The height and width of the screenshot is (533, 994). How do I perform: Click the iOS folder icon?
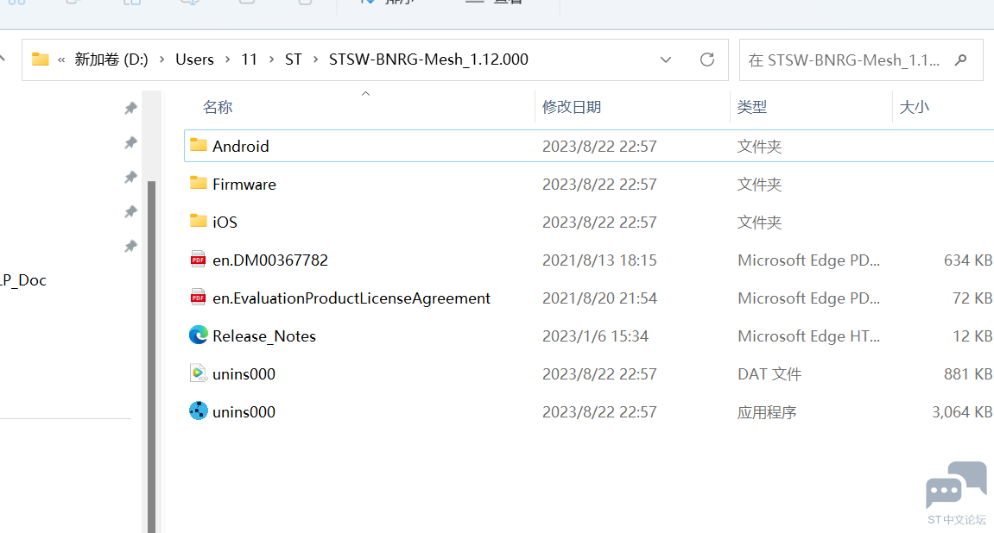click(x=199, y=221)
